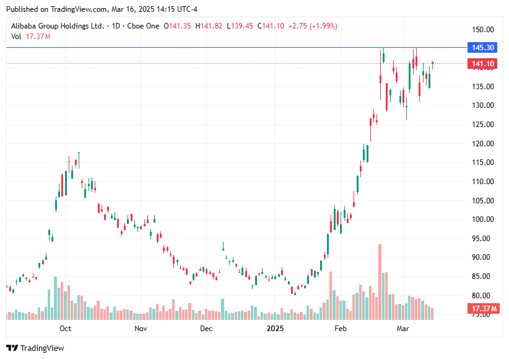Image resolution: width=509 pixels, height=359 pixels.
Task: Click the change value +2.75 (+1.99%)
Action: (313, 26)
